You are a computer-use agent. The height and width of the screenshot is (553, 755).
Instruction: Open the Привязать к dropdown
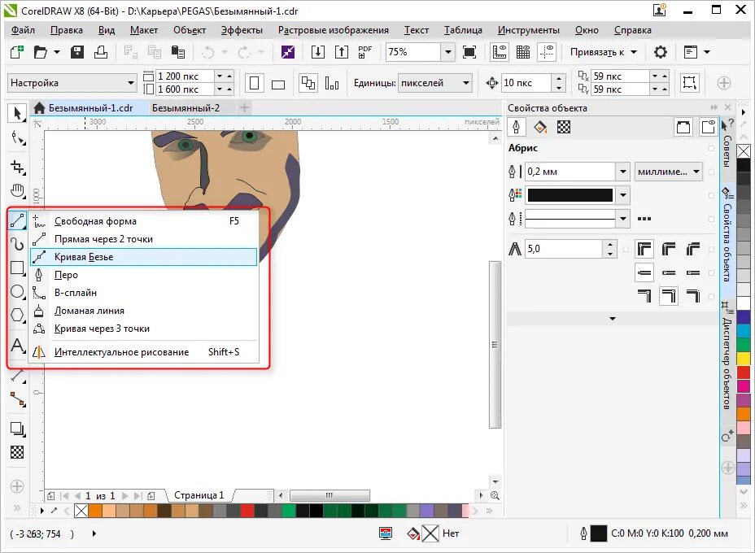pos(604,52)
